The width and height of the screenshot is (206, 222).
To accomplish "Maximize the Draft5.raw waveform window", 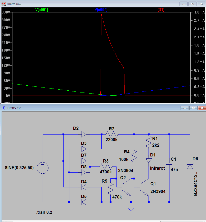I will click(192, 4).
